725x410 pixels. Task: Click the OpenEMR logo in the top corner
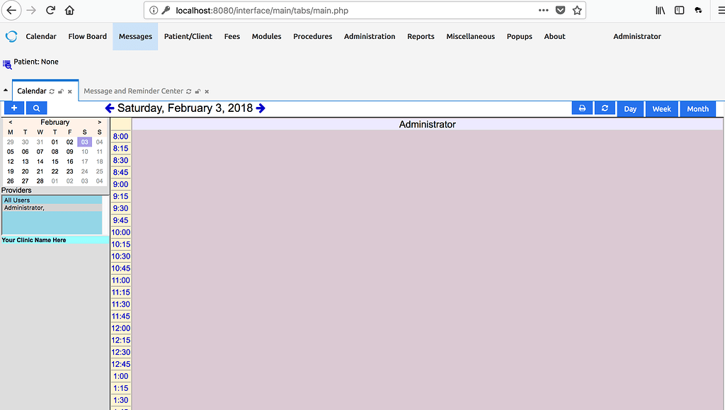12,36
